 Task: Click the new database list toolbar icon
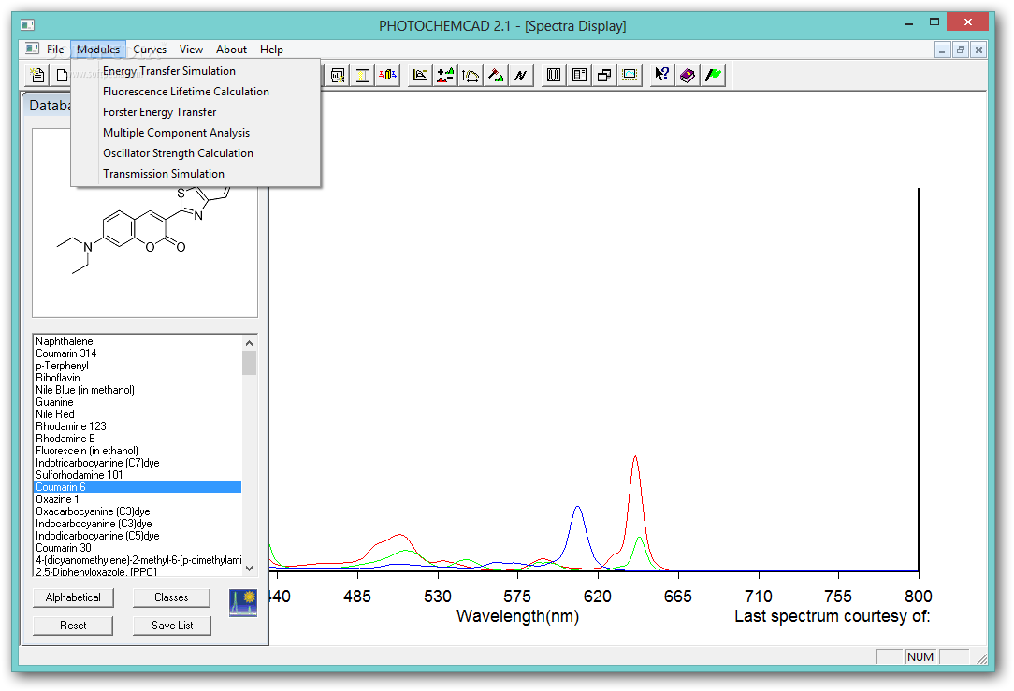pyautogui.click(x=37, y=76)
